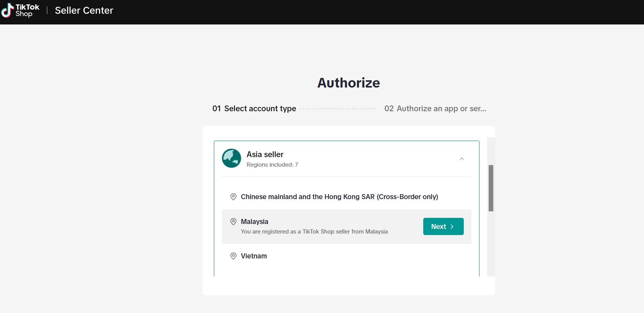Click the Regions included: 7 text
This screenshot has height=313, width=644.
click(x=272, y=165)
